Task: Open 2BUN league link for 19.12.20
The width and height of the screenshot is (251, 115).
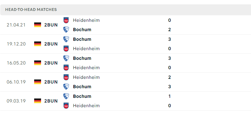Action: [51, 44]
